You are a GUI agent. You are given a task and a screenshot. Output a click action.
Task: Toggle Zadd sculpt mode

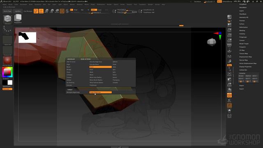tap(94, 10)
